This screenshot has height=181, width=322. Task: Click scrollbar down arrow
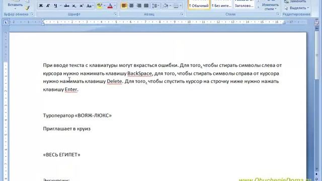pyautogui.click(x=316, y=169)
